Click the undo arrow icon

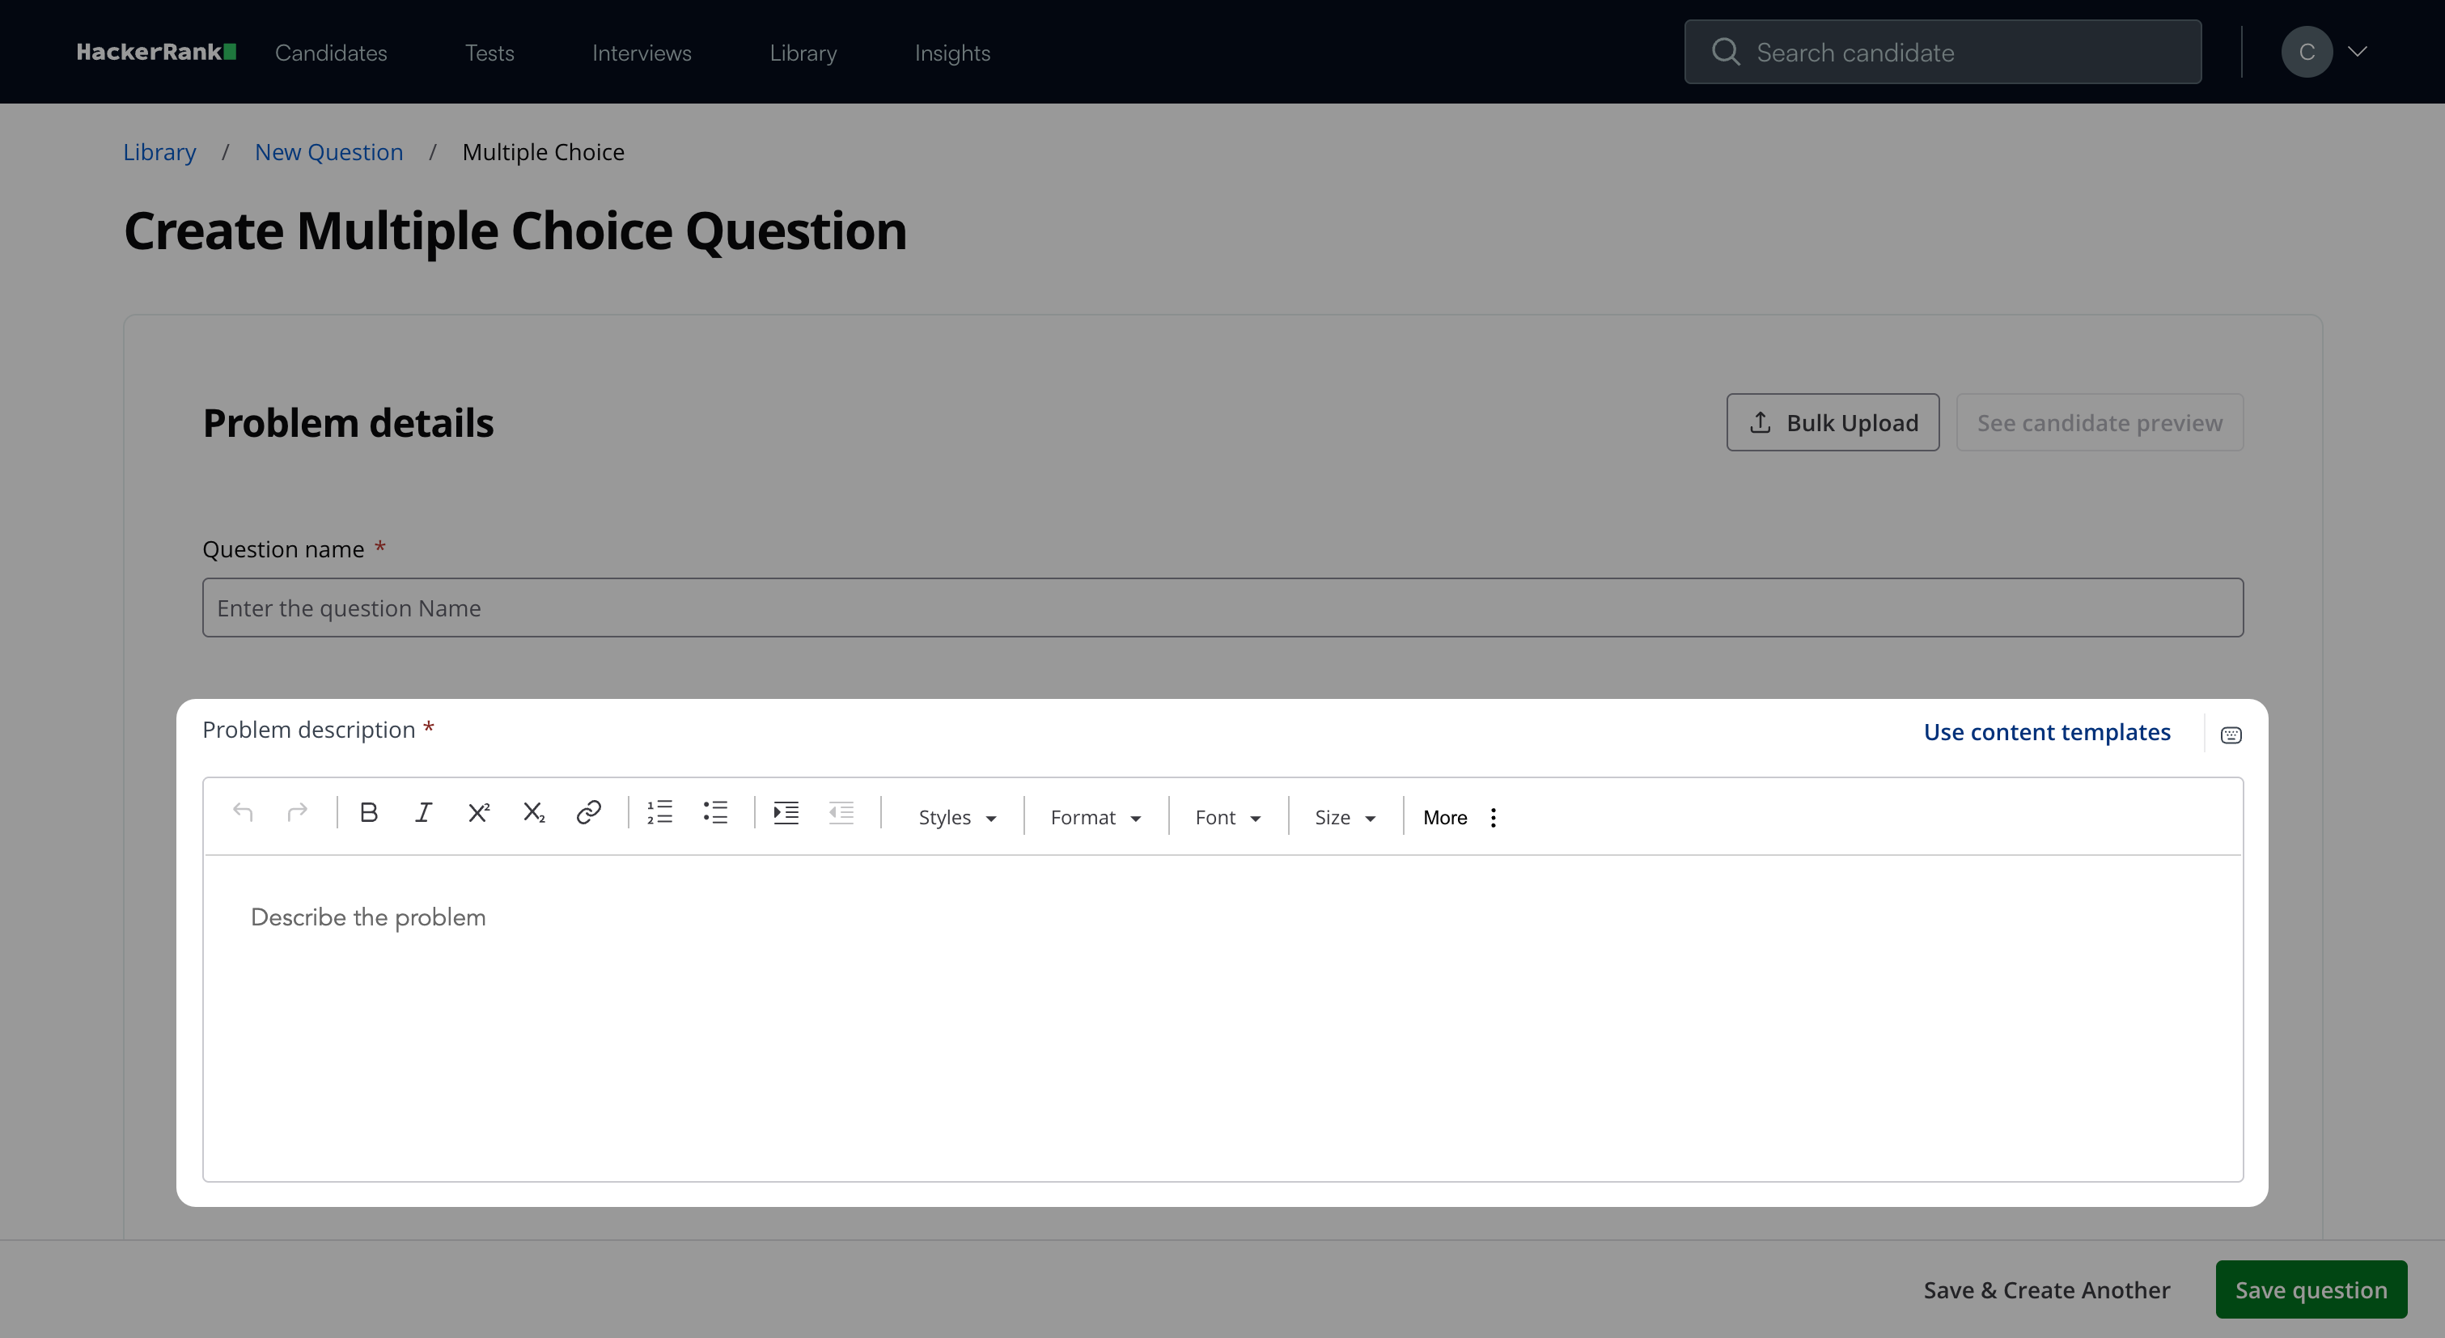click(243, 813)
